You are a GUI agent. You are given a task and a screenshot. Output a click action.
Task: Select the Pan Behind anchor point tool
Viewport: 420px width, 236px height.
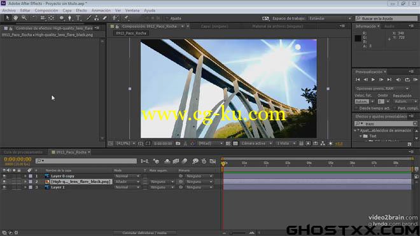(51, 18)
